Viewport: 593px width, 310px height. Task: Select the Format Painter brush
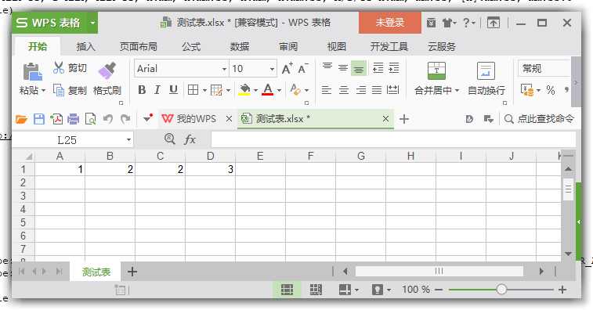107,70
